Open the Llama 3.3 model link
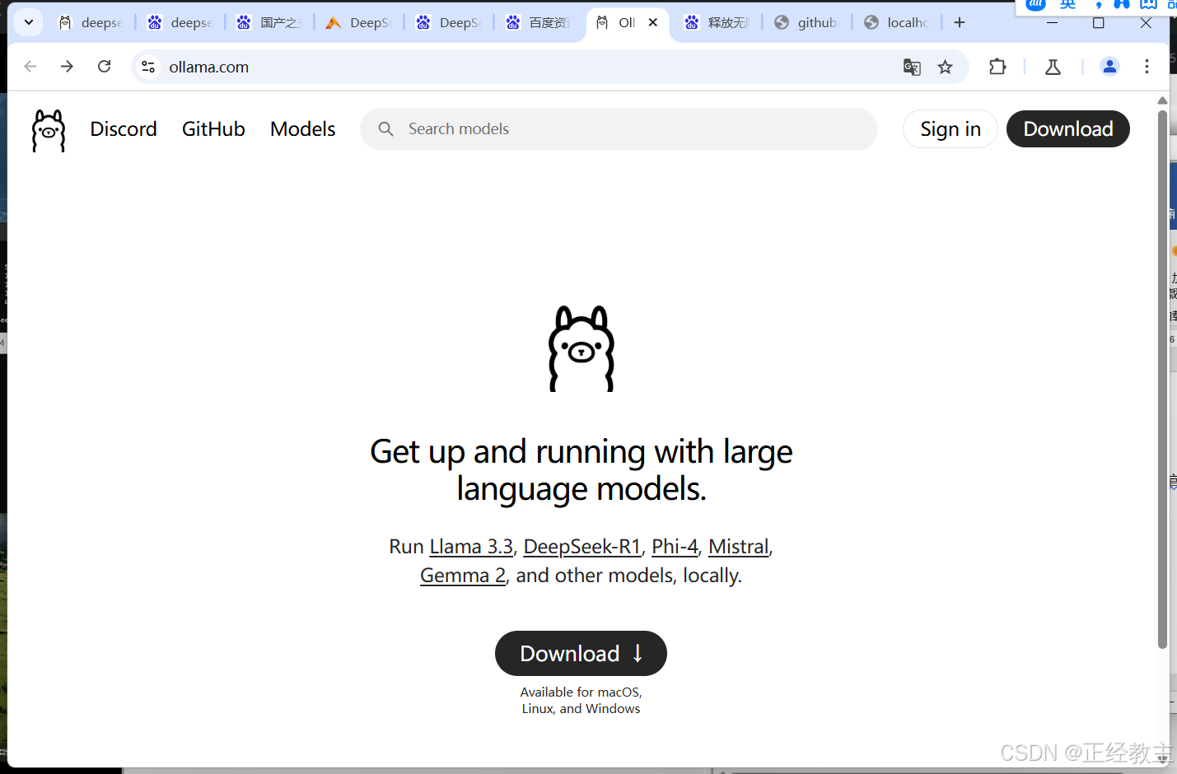 click(471, 547)
